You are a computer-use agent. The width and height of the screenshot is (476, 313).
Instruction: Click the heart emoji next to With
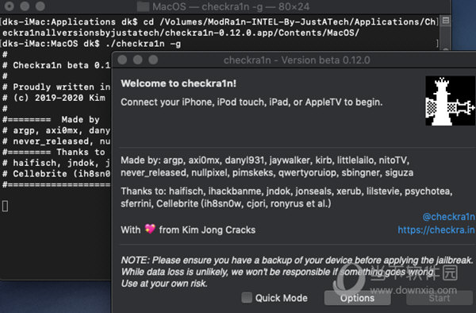tap(150, 229)
